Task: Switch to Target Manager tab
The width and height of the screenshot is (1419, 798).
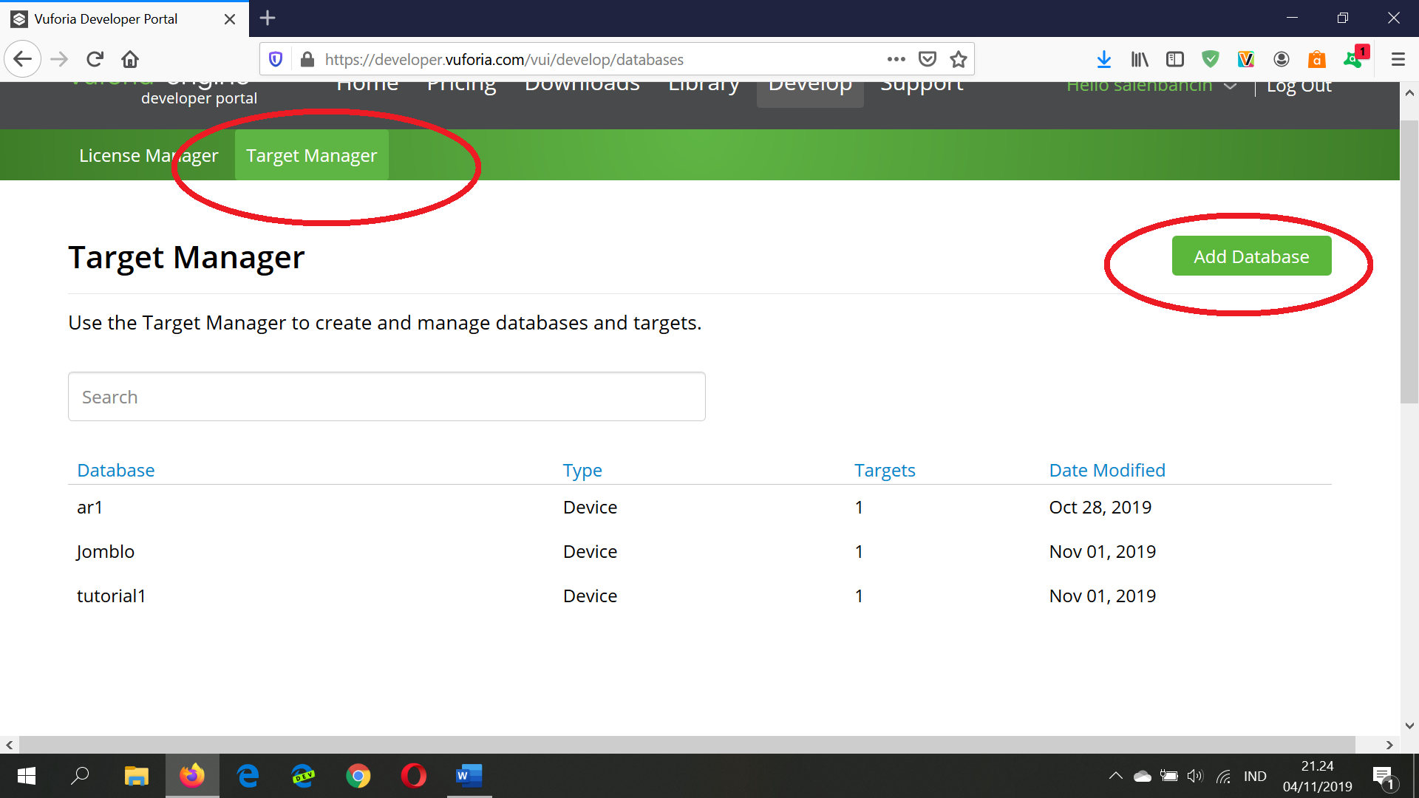Action: [x=311, y=155]
